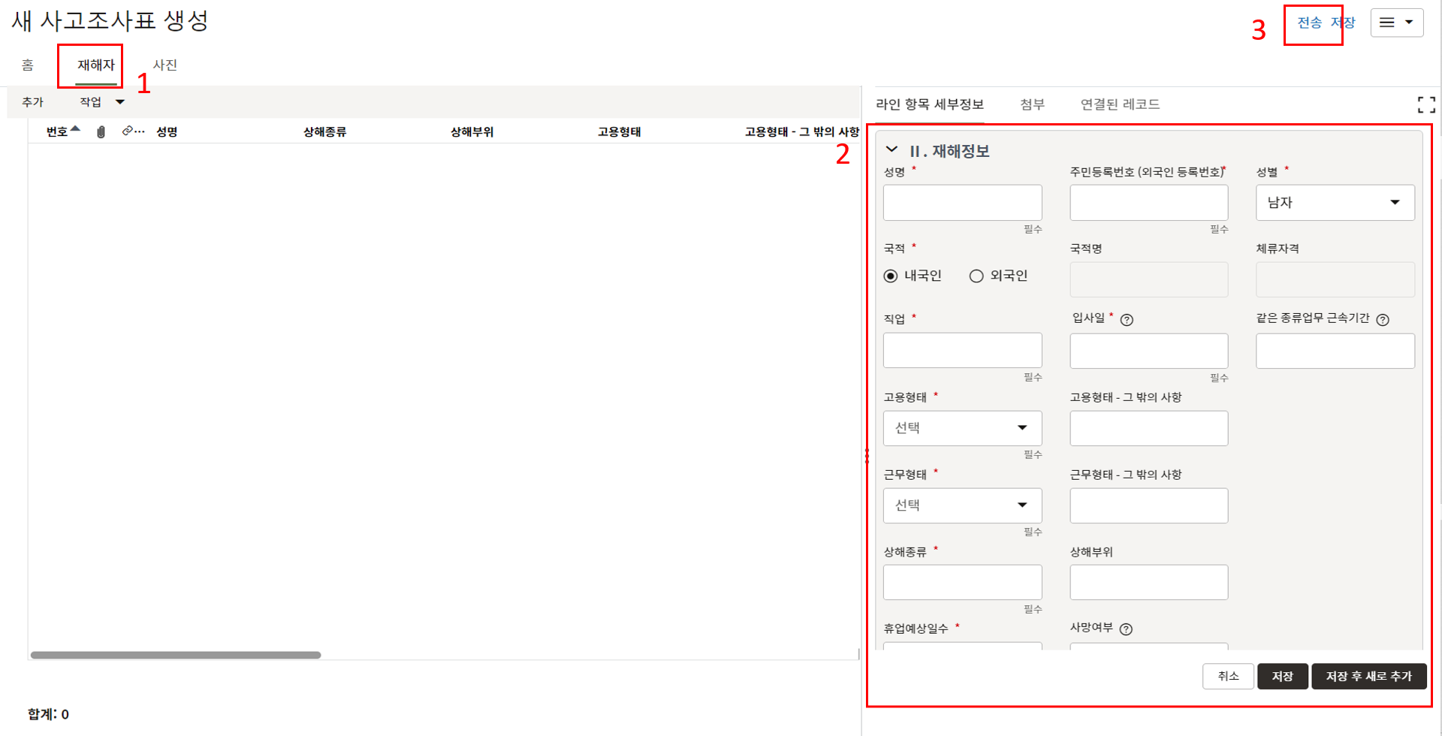Click the 성명 input field

tap(962, 203)
